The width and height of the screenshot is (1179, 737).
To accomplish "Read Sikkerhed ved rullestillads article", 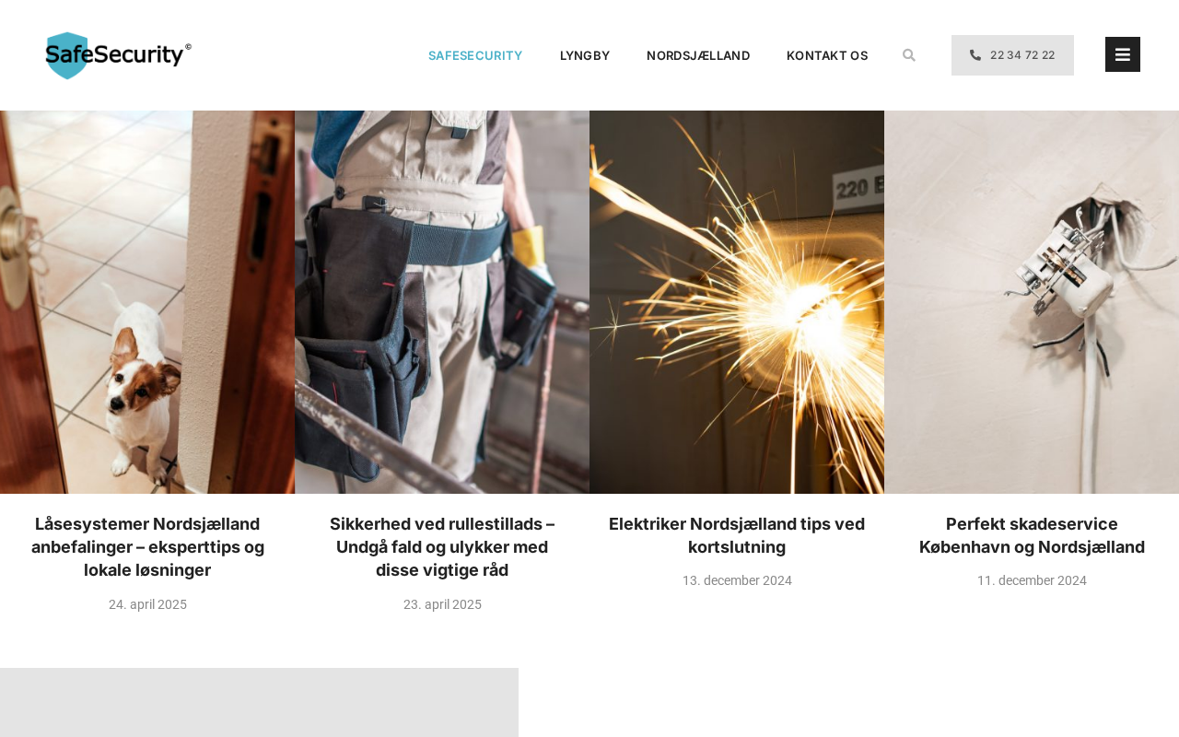I will pos(442,547).
